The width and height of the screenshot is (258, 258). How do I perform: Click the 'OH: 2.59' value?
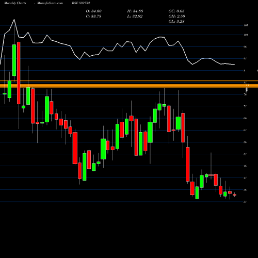click(176, 17)
